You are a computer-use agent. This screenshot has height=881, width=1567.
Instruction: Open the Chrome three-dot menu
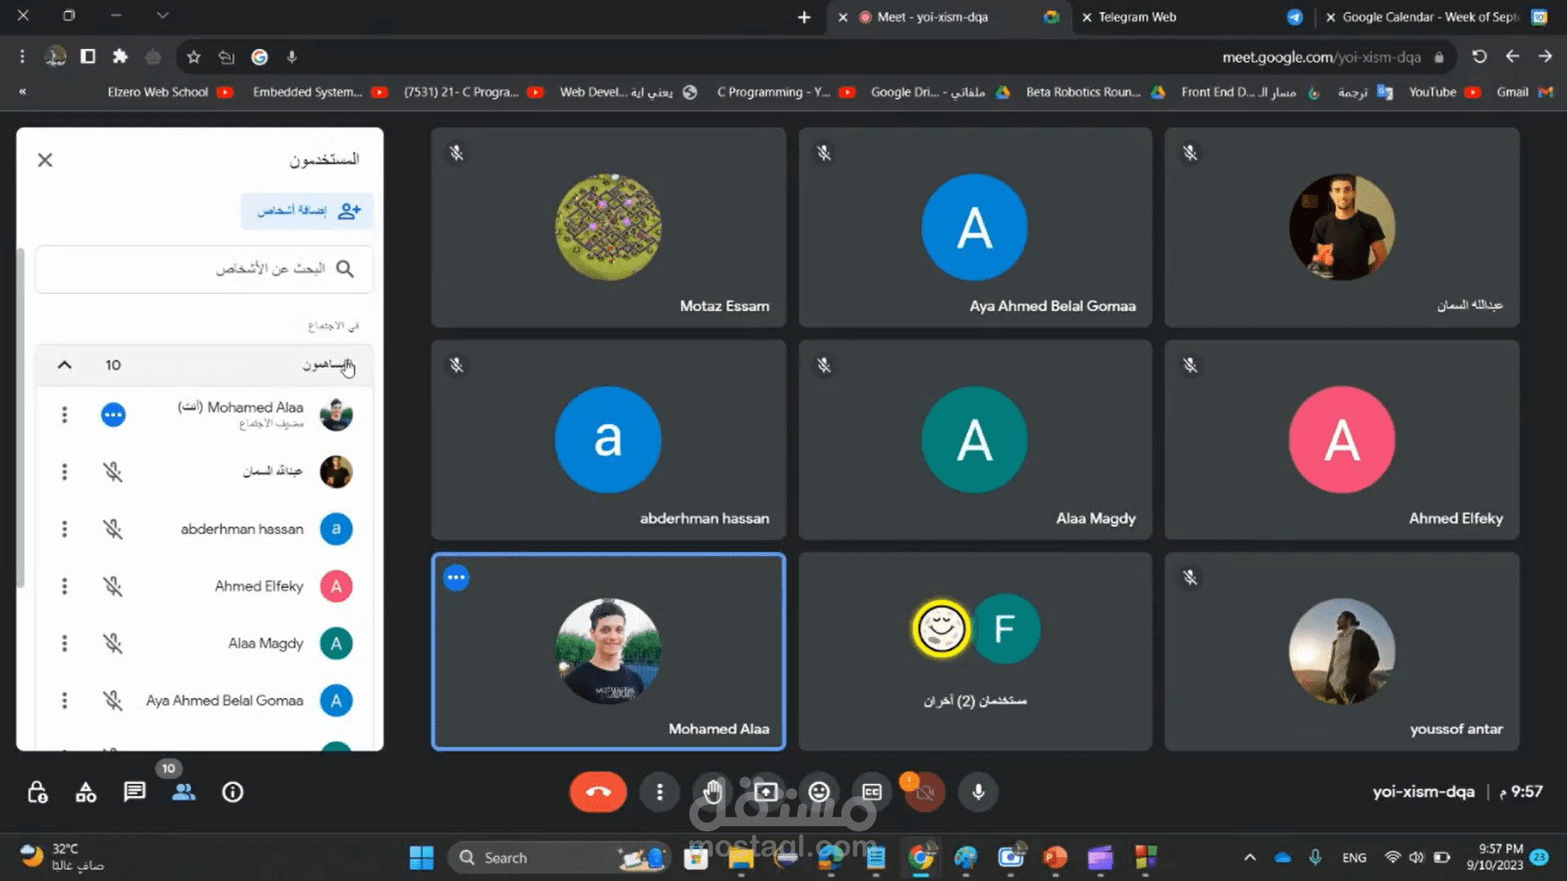pyautogui.click(x=22, y=57)
